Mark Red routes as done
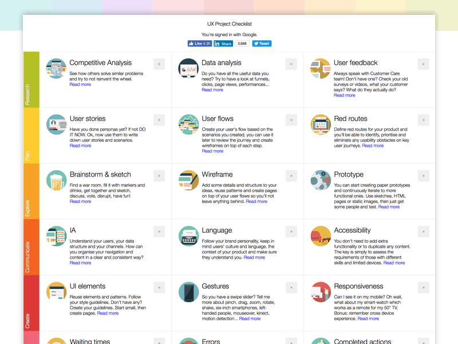The width and height of the screenshot is (458, 344). (x=423, y=120)
